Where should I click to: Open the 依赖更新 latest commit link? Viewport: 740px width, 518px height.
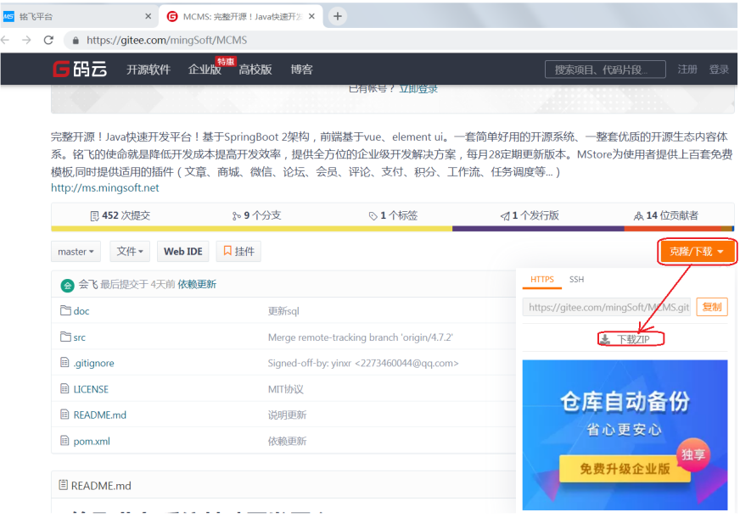point(197,284)
